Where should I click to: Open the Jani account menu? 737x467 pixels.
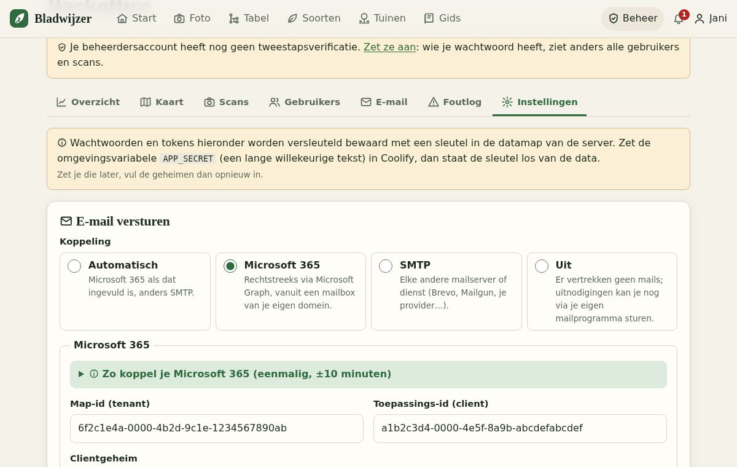click(711, 18)
